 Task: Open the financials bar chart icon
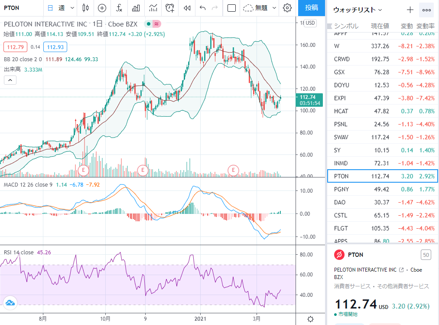pos(136,8)
